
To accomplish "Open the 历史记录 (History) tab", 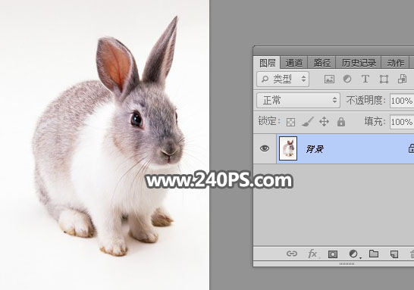I will 359,63.
